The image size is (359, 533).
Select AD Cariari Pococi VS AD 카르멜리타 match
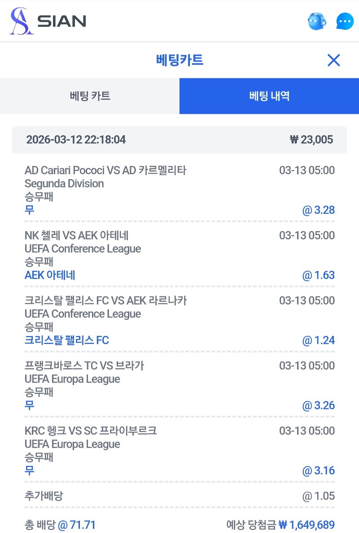[105, 170]
